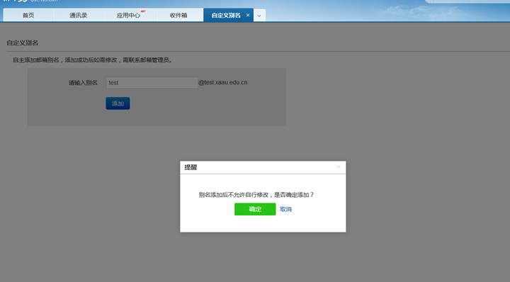Expand the tab list dropdown arrow
The image size is (510, 282).
[259, 16]
